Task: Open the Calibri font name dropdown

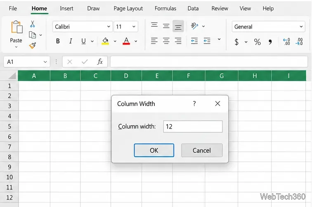Action: 109,27
